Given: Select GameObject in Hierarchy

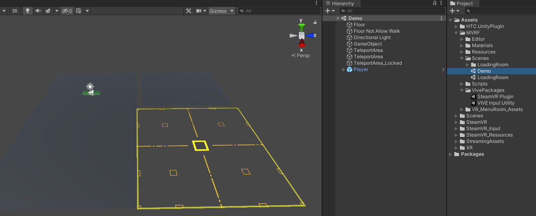Looking at the screenshot, I should (x=368, y=44).
